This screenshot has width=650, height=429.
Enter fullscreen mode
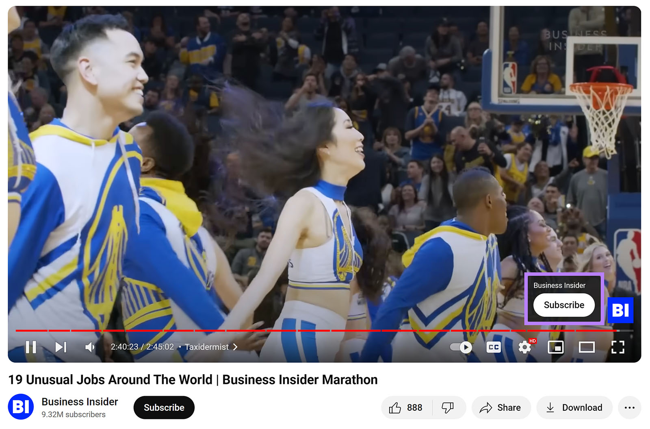pyautogui.click(x=618, y=347)
